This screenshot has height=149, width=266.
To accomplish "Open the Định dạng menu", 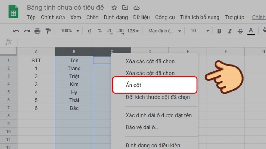I will [116, 17].
